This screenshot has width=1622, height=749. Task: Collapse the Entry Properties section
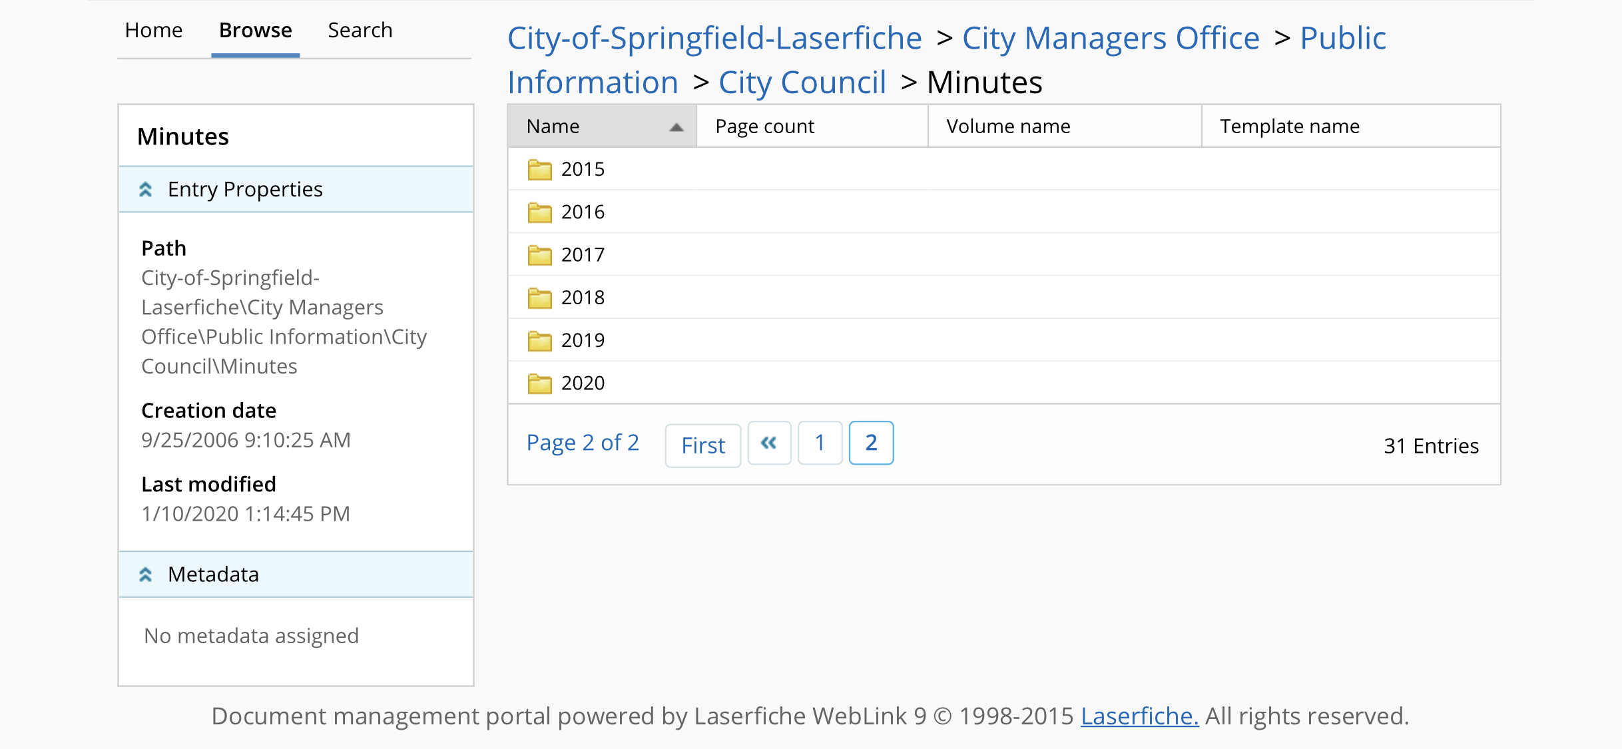146,190
